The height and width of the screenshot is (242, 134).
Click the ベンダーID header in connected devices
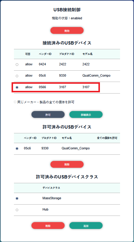45,54
